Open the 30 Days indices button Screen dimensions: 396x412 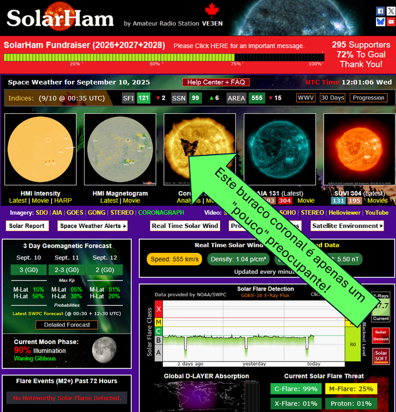333,98
